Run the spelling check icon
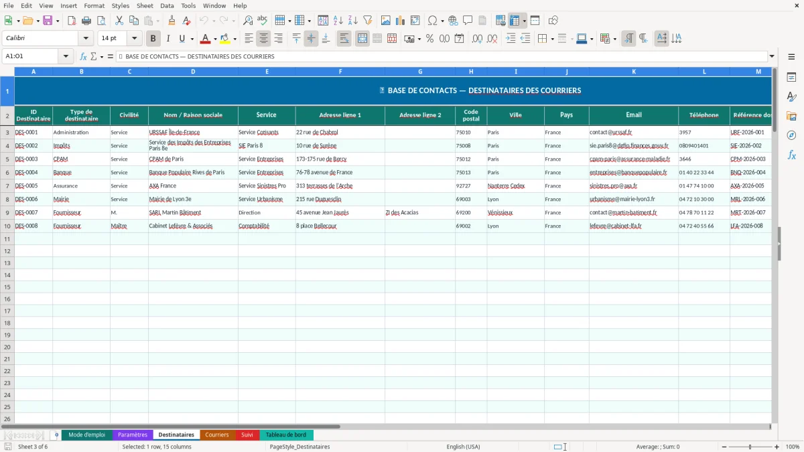 point(263,21)
